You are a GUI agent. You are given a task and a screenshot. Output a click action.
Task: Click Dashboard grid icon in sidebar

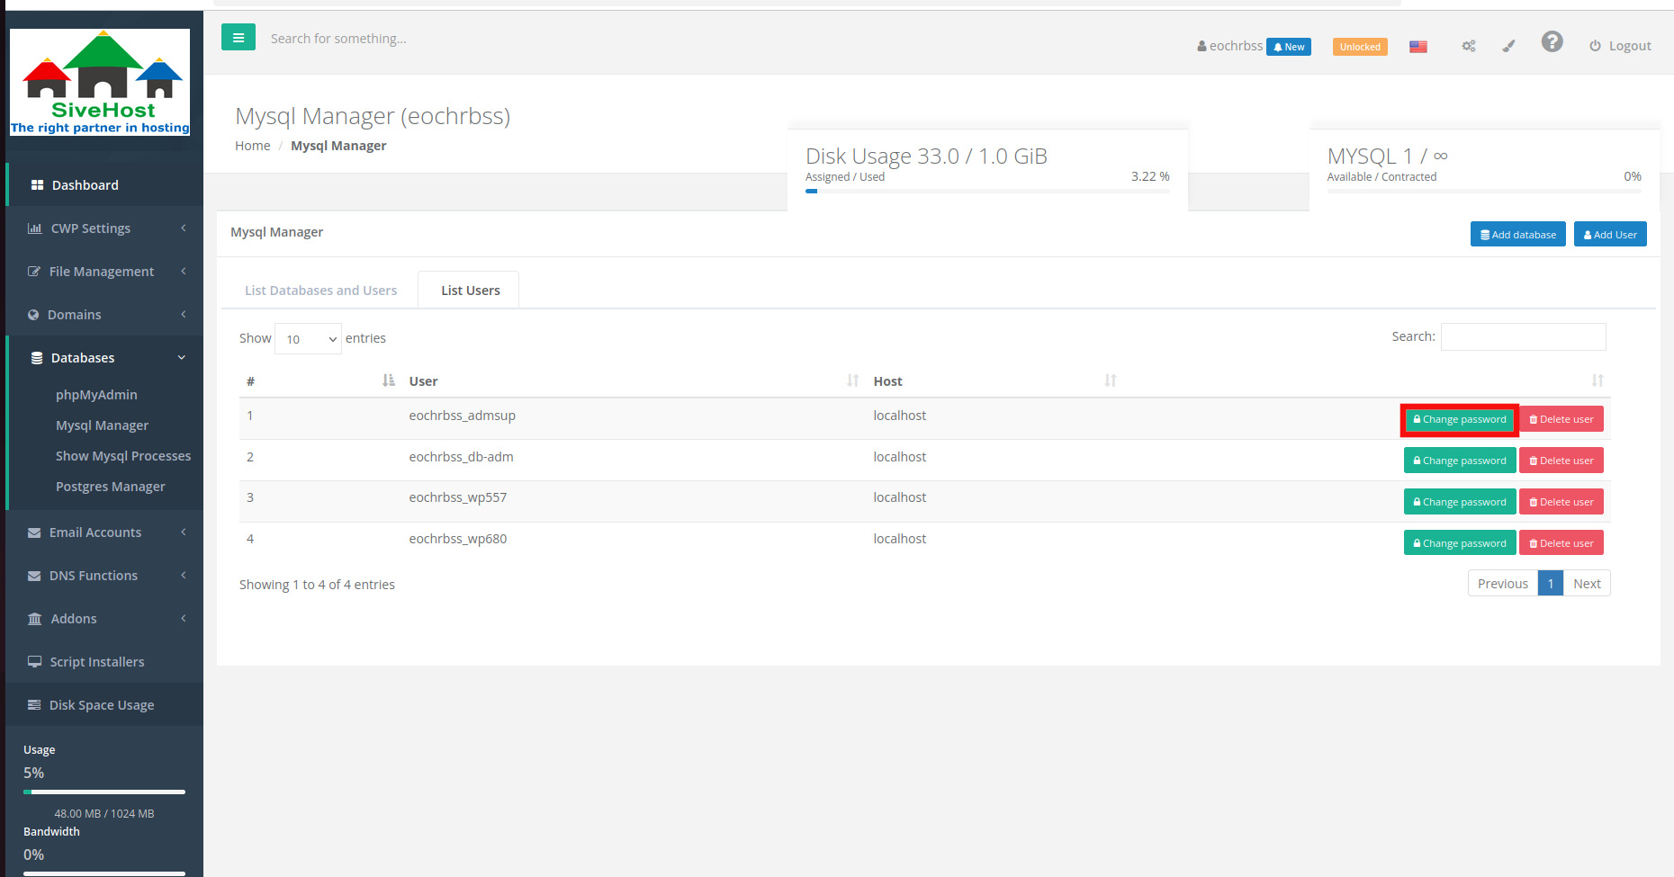[x=37, y=184]
